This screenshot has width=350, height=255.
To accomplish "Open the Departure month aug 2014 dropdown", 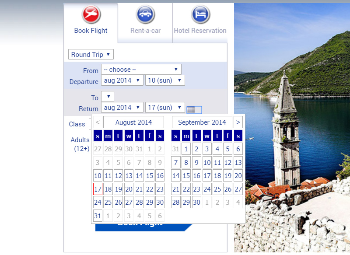I will point(122,80).
